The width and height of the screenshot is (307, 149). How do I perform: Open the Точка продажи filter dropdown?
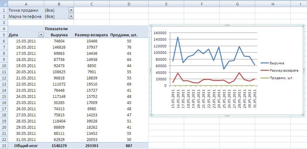71,10
